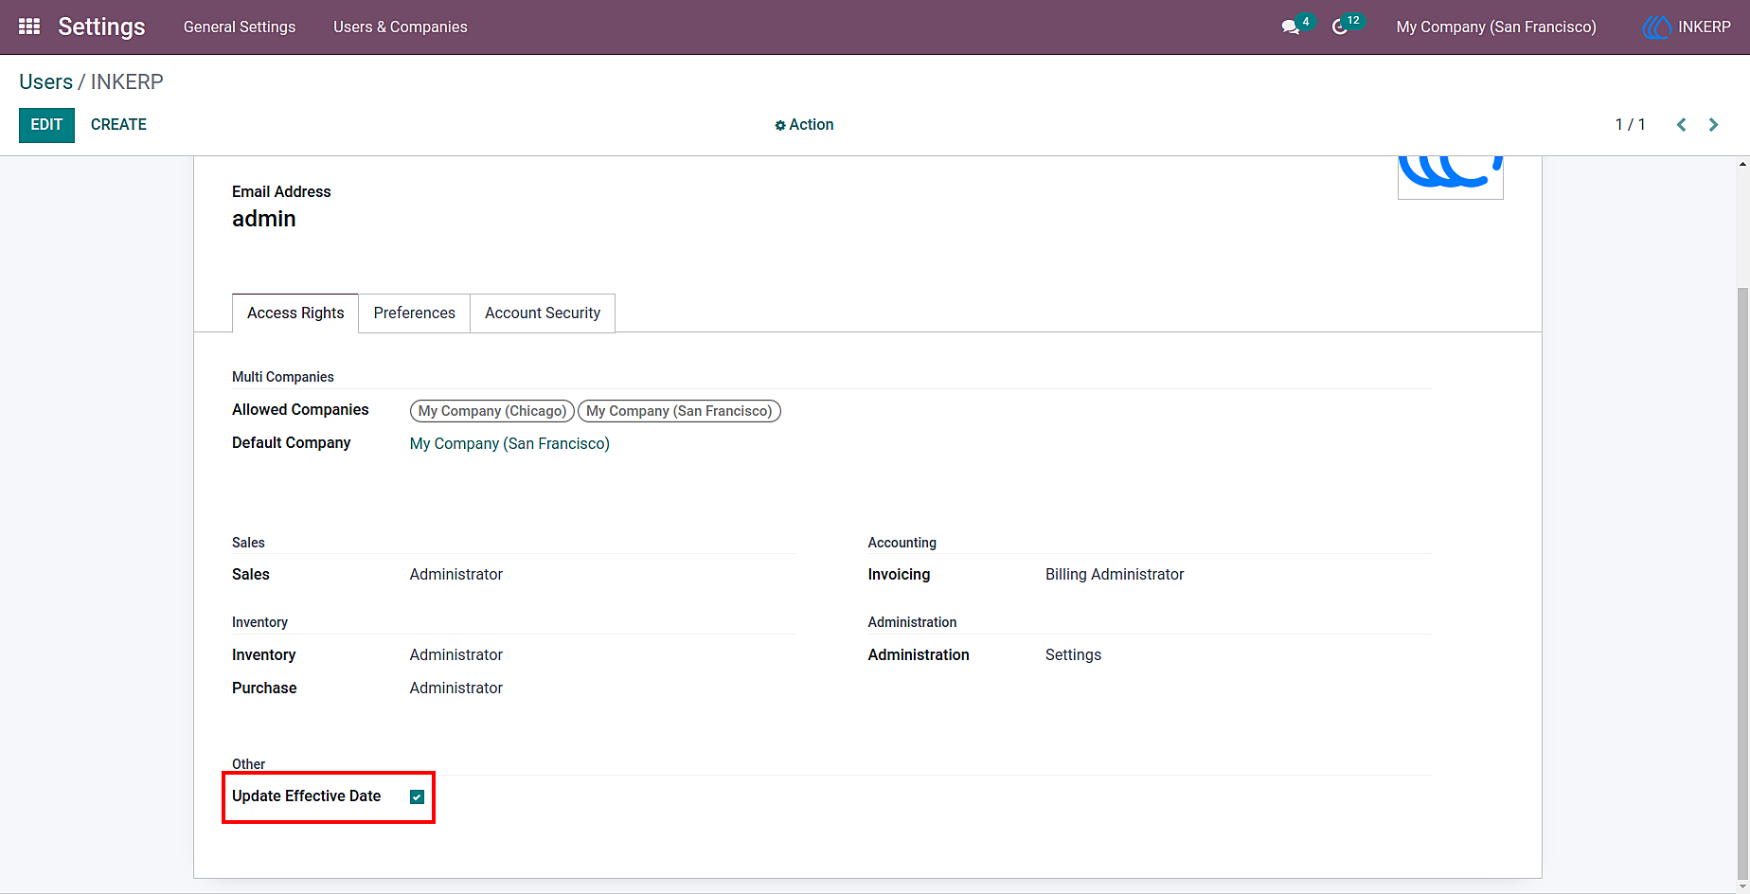The height and width of the screenshot is (894, 1750).
Task: Click the scrollbar up arrow
Action: (x=1742, y=164)
